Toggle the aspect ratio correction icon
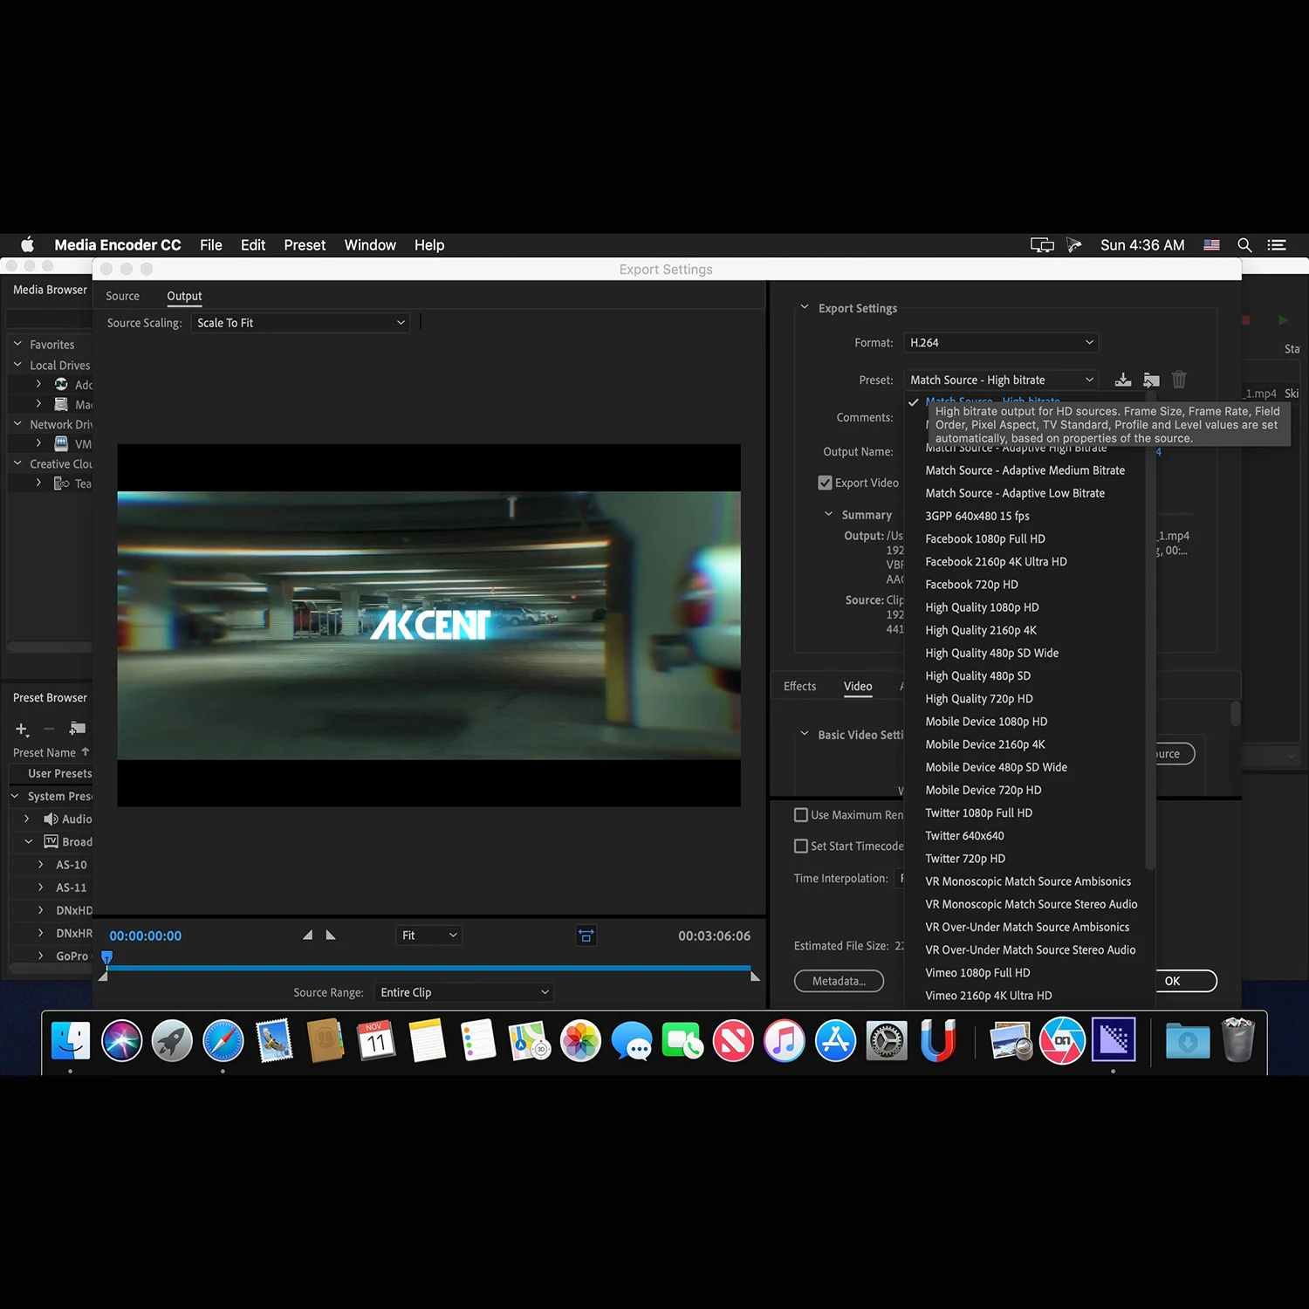The height and width of the screenshot is (1309, 1309). click(x=586, y=935)
